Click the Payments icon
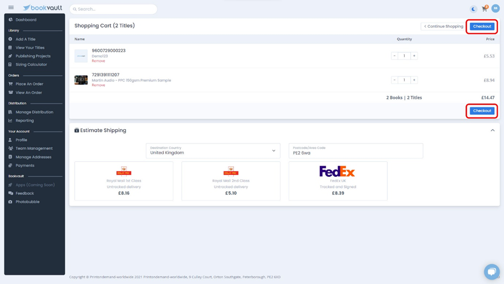 [x=10, y=166]
